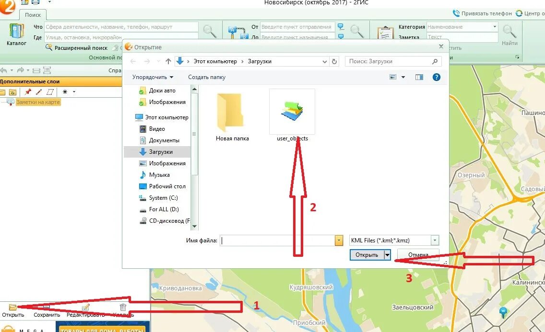Click the Редактировать pencil icon
This screenshot has height=332, width=545.
tap(85, 308)
